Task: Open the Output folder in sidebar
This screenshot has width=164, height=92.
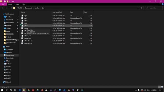Action: [8, 37]
